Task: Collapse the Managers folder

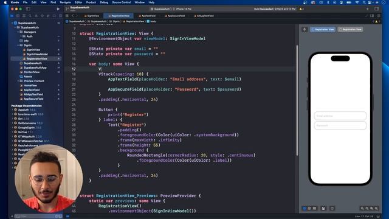Action: coord(18,32)
